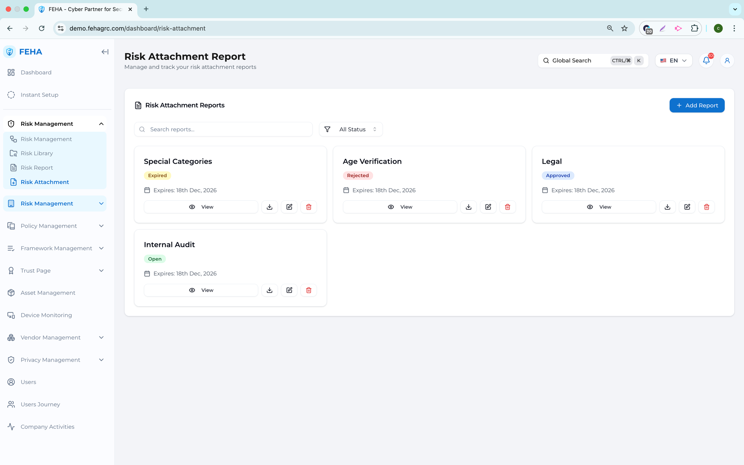The width and height of the screenshot is (744, 465).
Task: Open the user profile icon
Action: point(727,61)
